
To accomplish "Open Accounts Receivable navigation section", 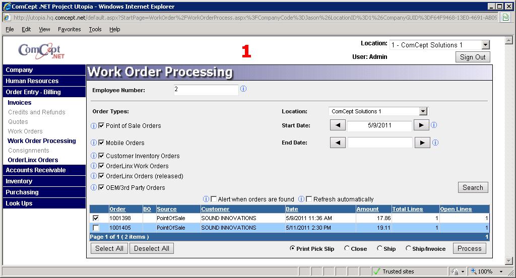I will pos(36,170).
